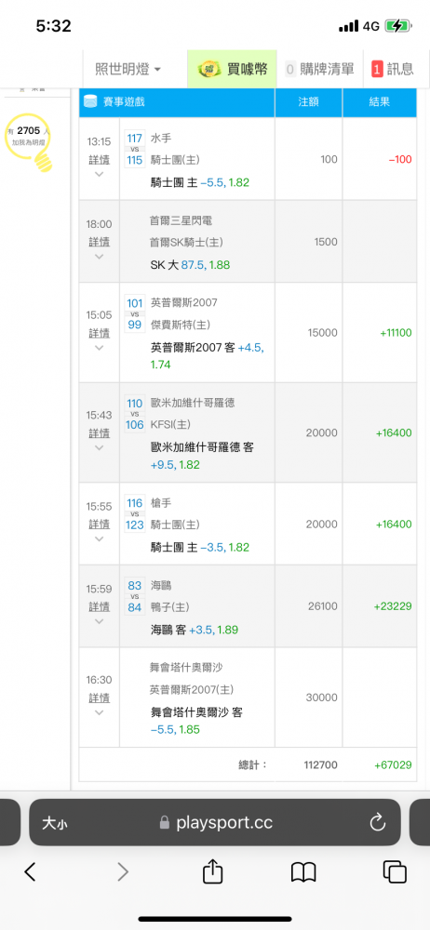Open the Safari bookmarks book icon

pos(303,872)
